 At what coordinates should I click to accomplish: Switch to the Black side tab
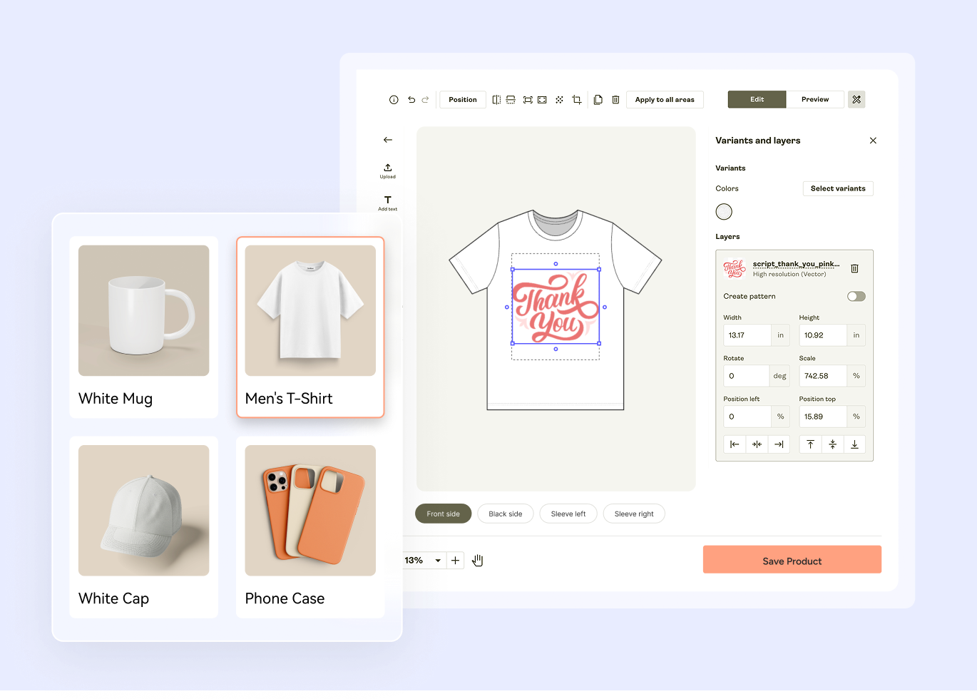point(506,514)
